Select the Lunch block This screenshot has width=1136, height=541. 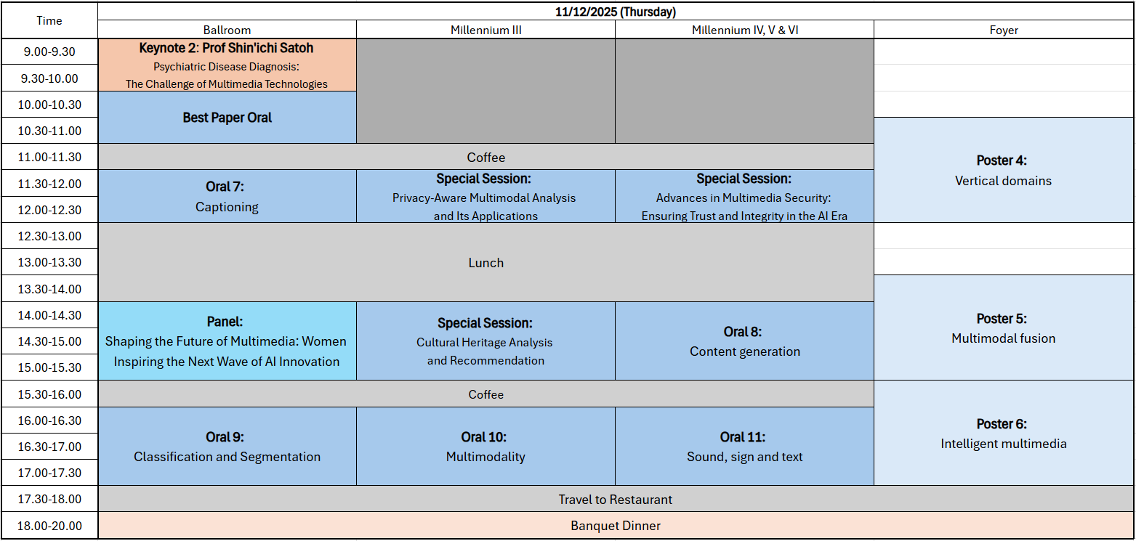coord(486,262)
